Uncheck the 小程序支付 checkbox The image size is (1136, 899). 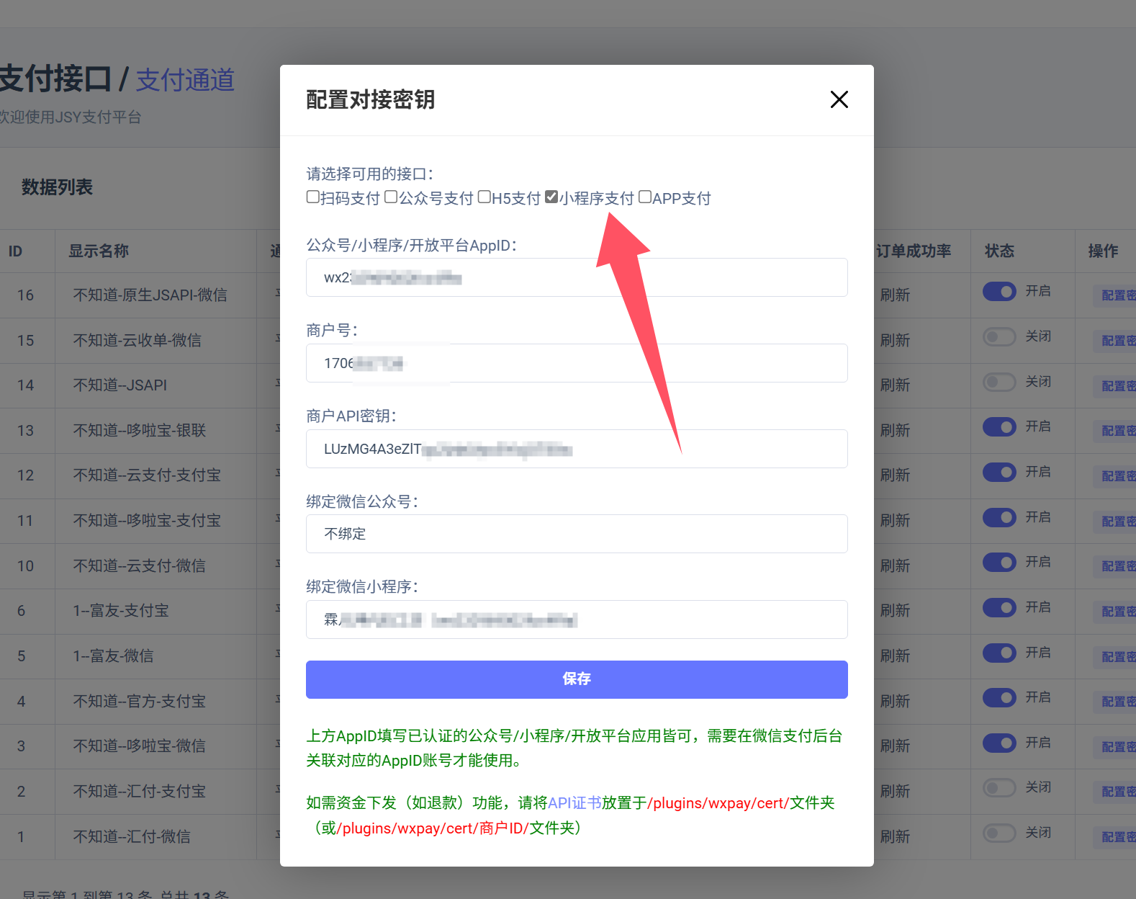(x=551, y=197)
